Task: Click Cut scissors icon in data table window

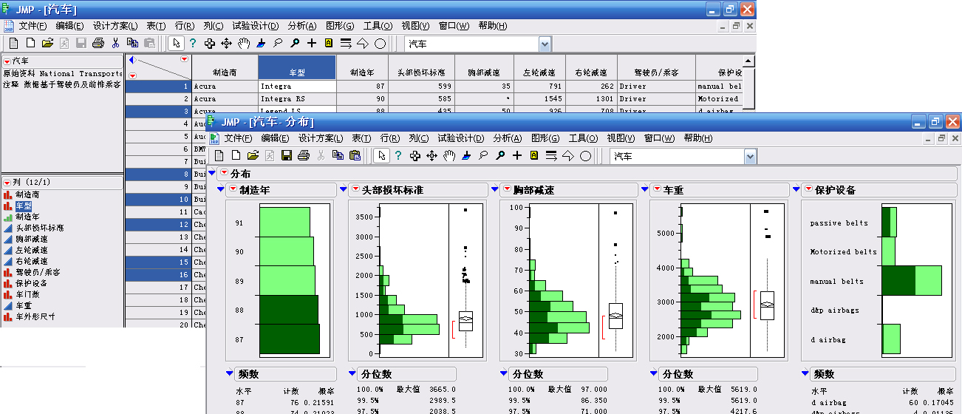Action: pyautogui.click(x=115, y=44)
